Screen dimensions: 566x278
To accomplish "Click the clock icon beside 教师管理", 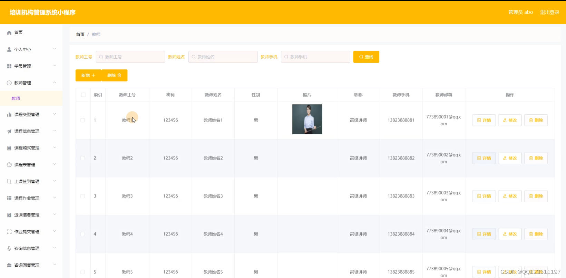I will click(9, 83).
